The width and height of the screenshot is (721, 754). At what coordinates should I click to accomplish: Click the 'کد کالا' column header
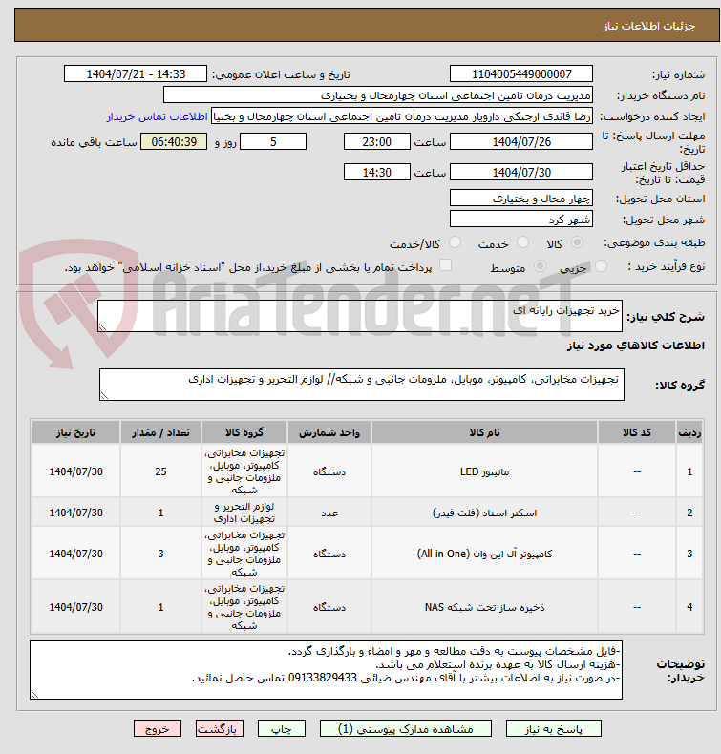636,432
